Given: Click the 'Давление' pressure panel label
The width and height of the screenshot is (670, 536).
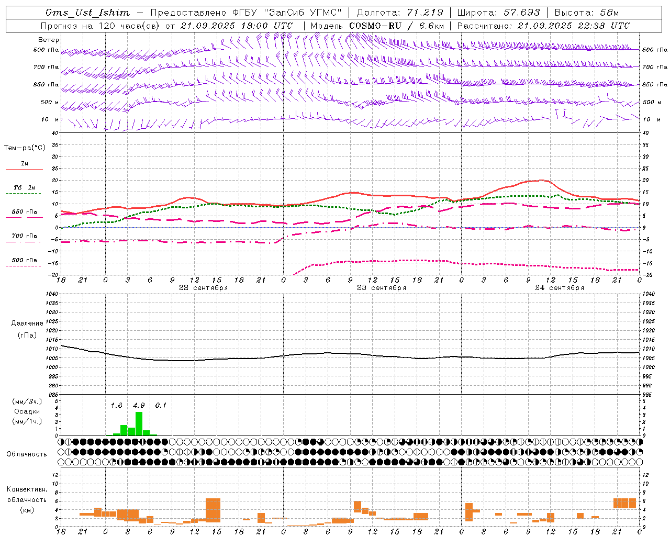Looking at the screenshot, I should pos(27,323).
